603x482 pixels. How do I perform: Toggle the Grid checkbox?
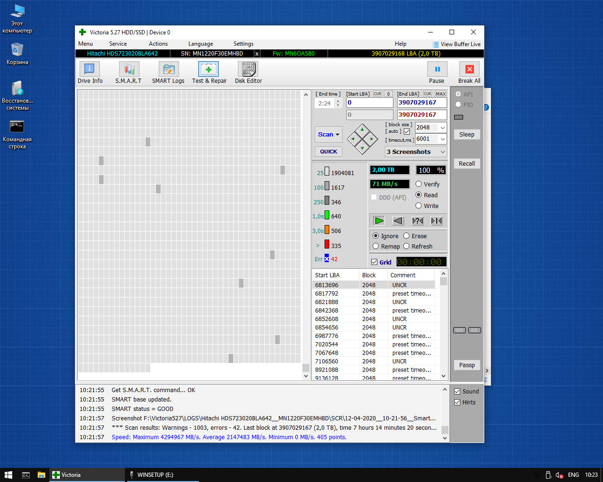tap(374, 262)
